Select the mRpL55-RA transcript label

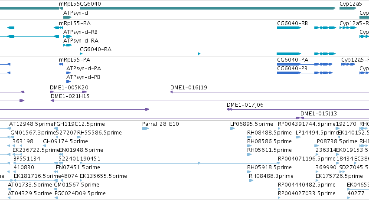click(75, 23)
